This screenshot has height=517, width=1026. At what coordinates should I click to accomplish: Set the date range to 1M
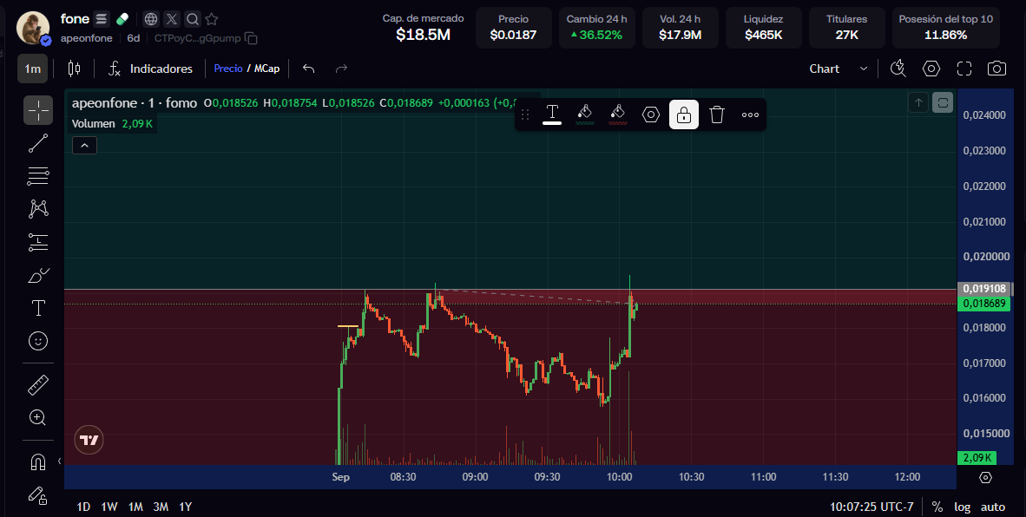pos(135,507)
